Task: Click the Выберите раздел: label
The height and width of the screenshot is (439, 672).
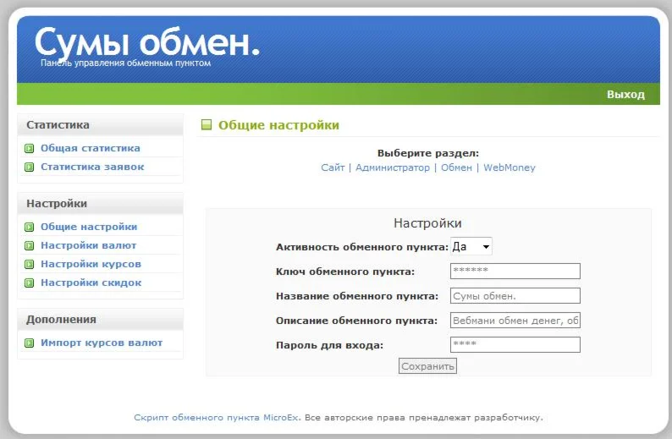Action: (428, 153)
